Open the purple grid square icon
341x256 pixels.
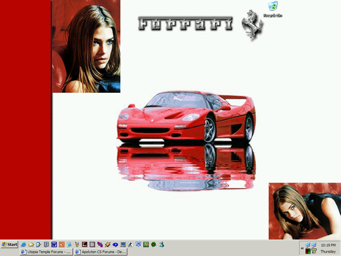tap(92, 245)
